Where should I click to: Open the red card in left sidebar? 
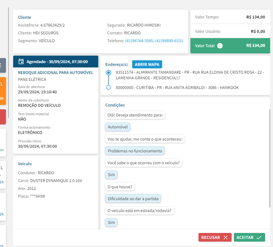pyautogui.click(x=3, y=117)
